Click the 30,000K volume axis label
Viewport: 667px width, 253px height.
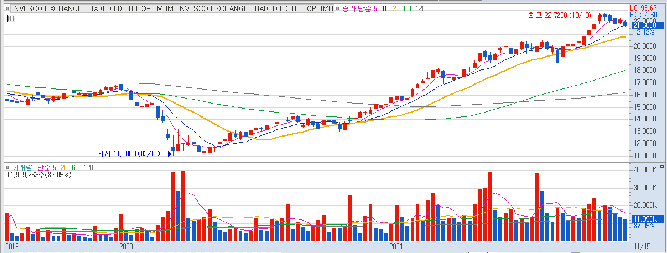point(646,188)
